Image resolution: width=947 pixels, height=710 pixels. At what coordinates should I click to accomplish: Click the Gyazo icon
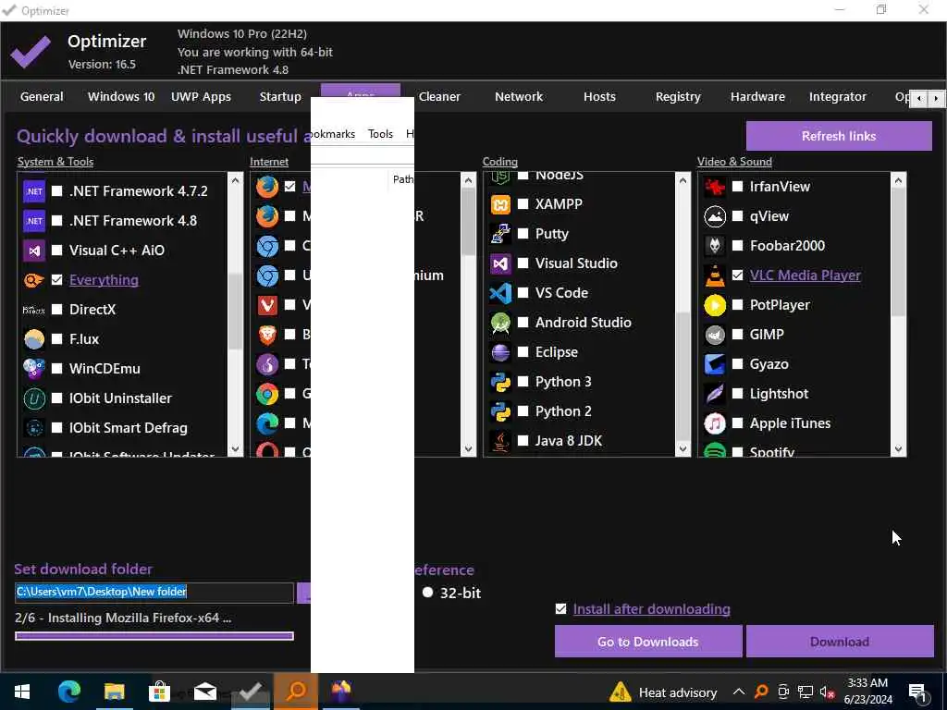715,364
